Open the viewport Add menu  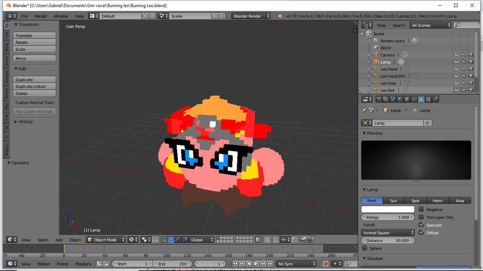click(59, 240)
